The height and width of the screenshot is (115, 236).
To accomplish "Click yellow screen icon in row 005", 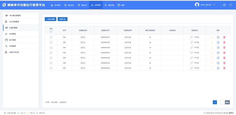I will coord(212,58).
